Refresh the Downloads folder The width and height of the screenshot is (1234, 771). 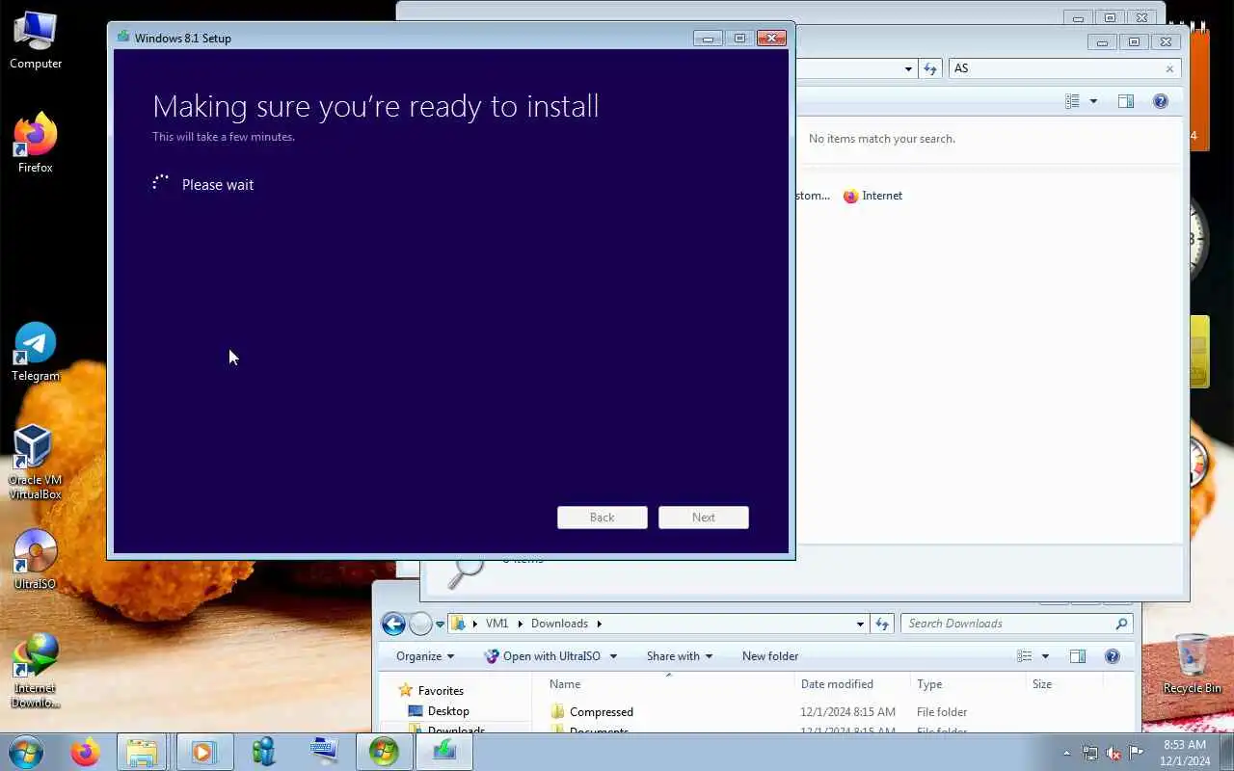point(882,624)
